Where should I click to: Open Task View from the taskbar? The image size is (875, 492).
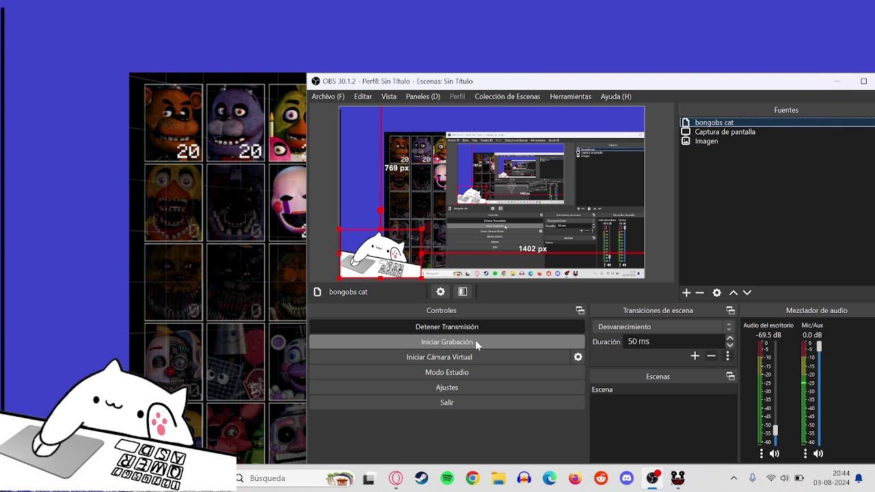pyautogui.click(x=368, y=478)
